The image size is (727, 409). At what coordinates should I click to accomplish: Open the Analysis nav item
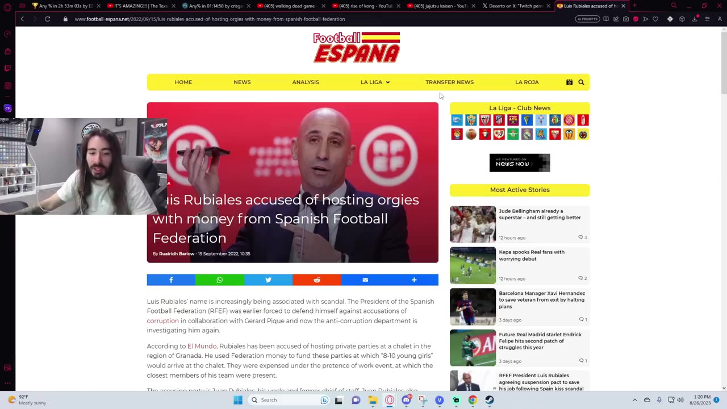[306, 82]
